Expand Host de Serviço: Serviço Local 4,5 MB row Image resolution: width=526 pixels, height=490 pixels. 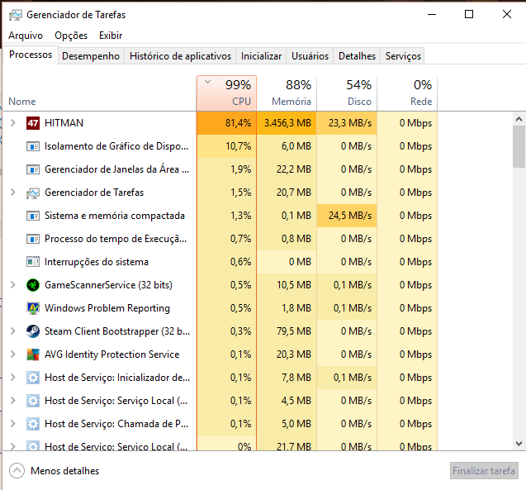pos(12,401)
